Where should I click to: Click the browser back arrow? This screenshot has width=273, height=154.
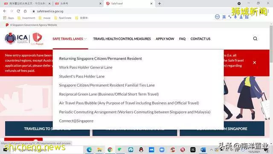(x=5, y=11)
